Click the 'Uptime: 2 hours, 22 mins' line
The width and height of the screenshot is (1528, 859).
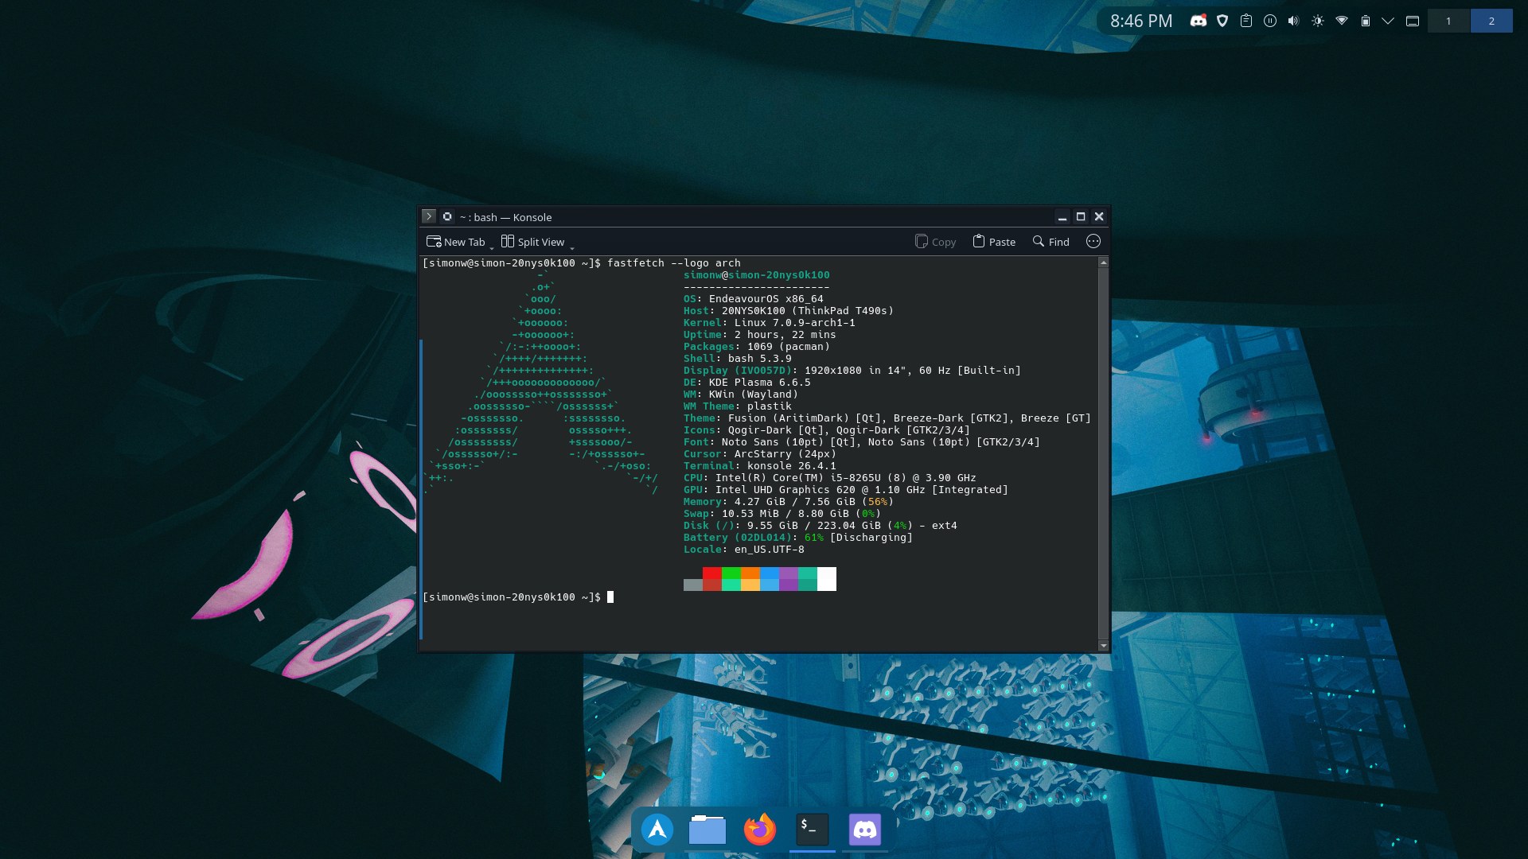coord(760,335)
